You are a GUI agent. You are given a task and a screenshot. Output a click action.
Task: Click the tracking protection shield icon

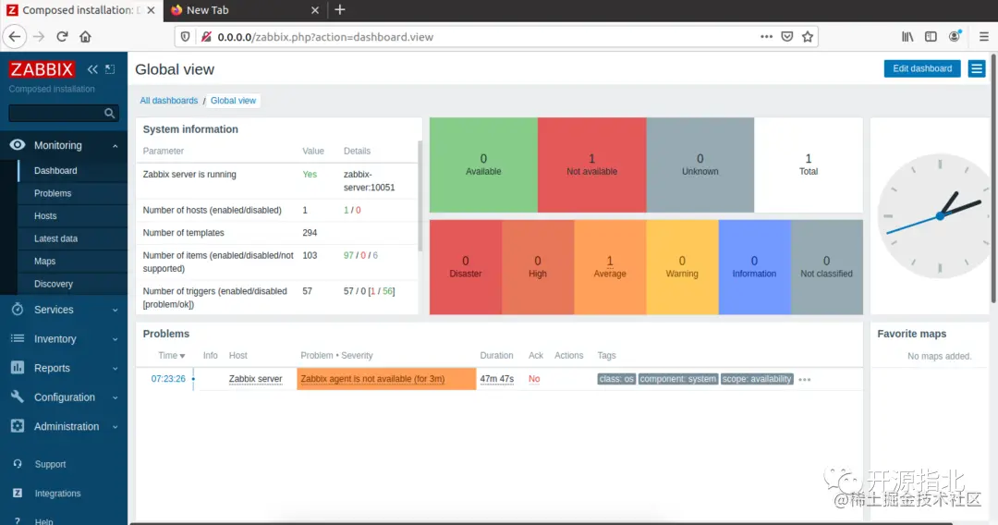185,37
